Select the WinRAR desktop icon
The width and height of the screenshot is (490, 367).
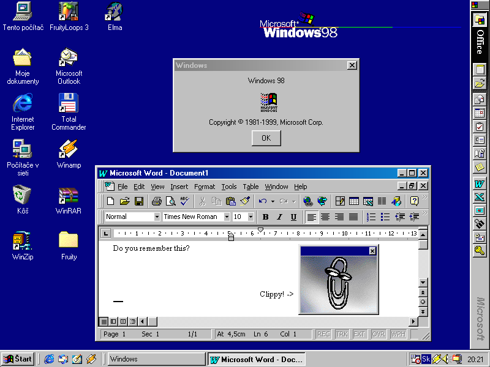69,201
